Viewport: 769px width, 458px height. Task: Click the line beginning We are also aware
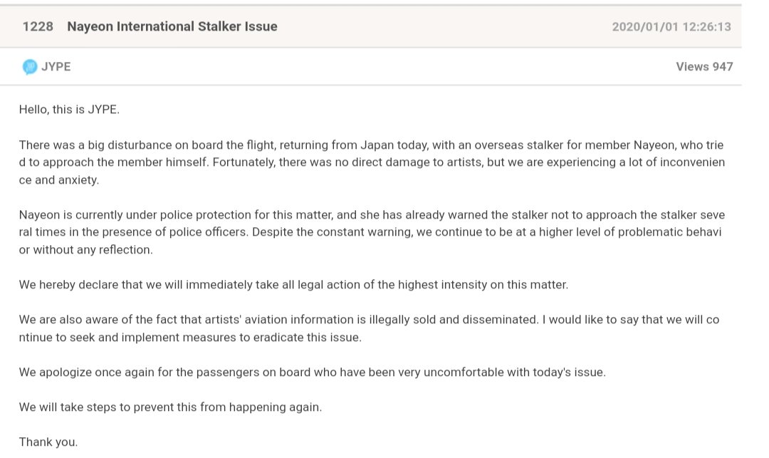coord(369,320)
